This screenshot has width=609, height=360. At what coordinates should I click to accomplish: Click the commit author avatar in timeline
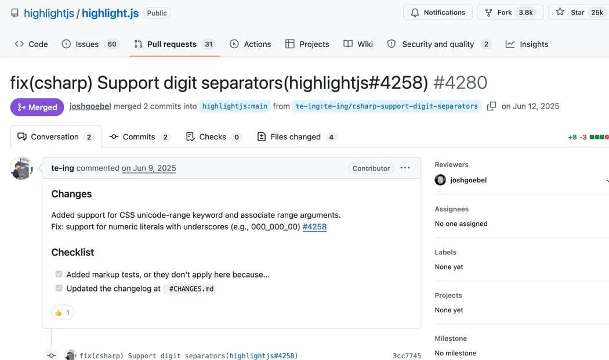71,355
